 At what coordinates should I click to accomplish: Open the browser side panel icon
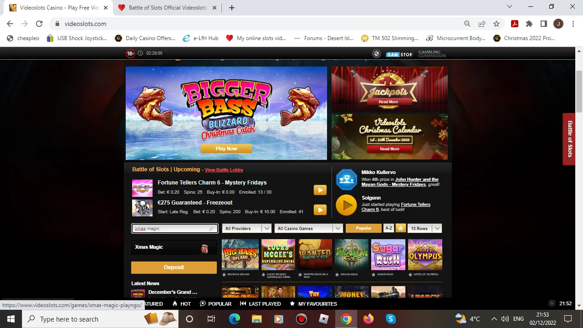[543, 24]
